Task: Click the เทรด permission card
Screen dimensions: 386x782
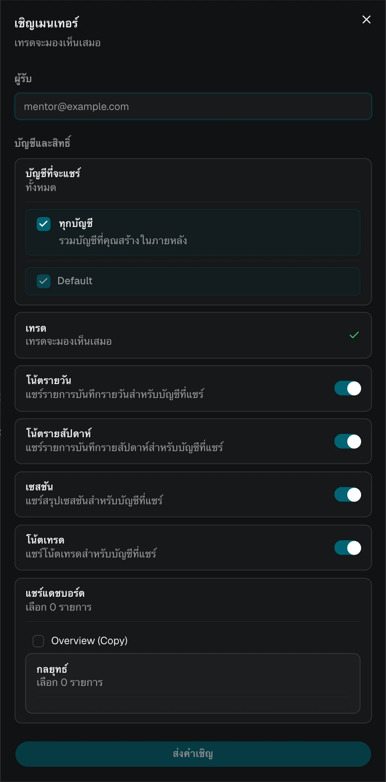Action: pos(193,335)
